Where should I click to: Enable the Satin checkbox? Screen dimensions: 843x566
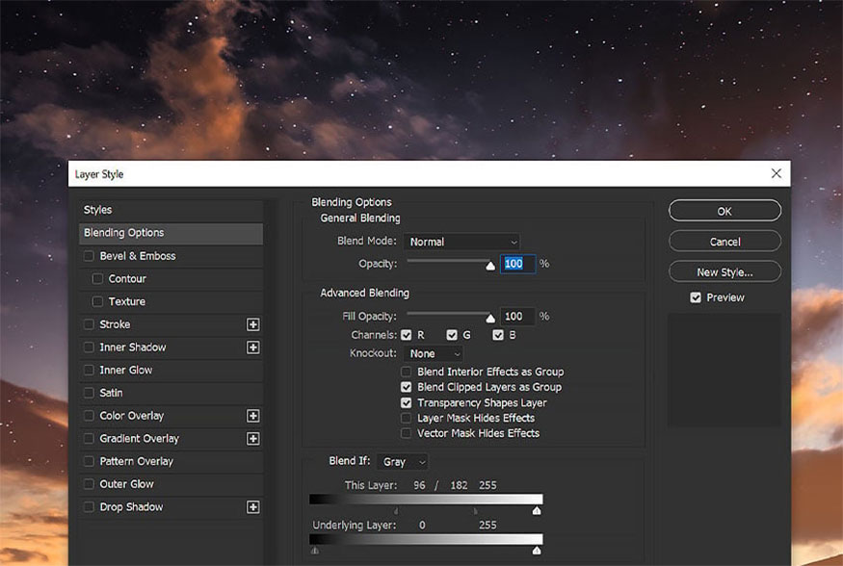tap(89, 393)
